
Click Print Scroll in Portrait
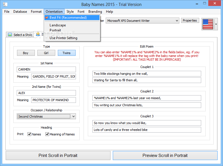coord(58,156)
